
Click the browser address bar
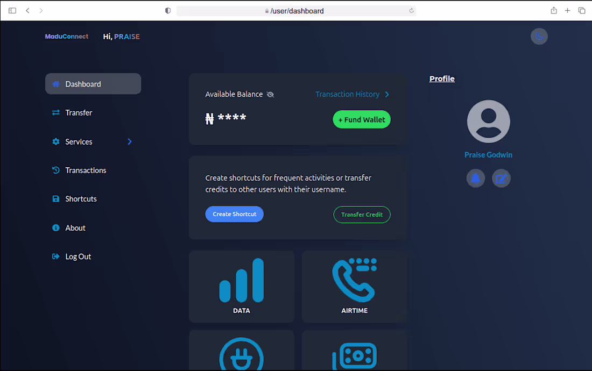click(x=296, y=10)
